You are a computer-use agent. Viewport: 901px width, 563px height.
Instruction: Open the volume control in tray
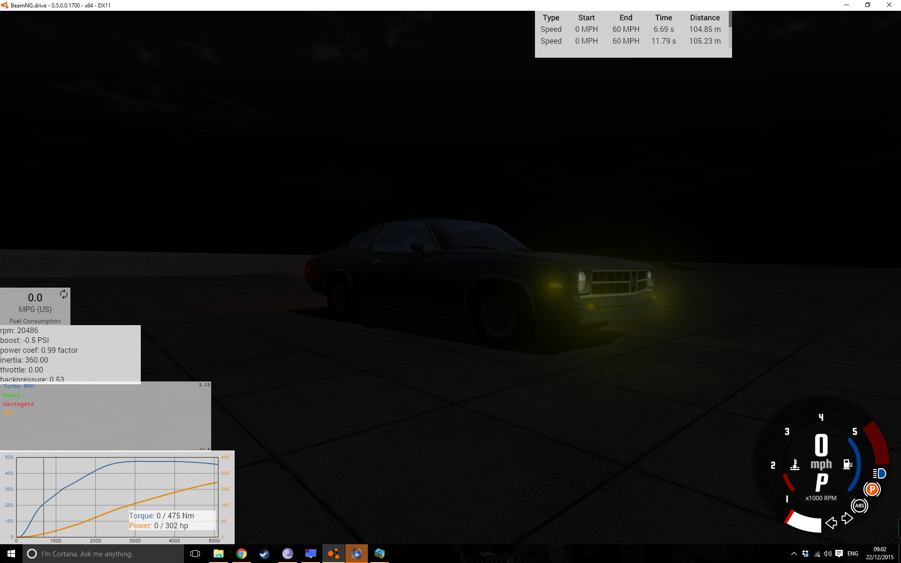[827, 554]
